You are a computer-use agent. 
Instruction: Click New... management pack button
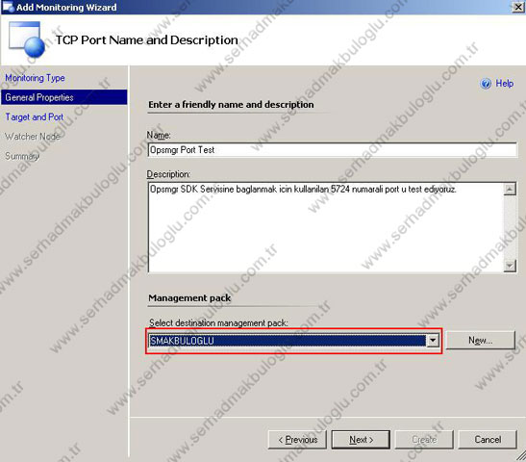click(x=481, y=341)
